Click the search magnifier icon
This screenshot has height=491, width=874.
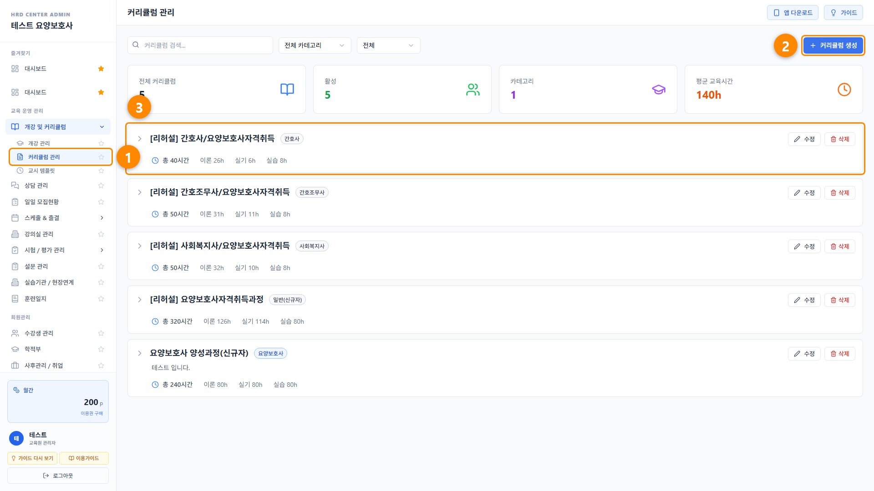pos(136,45)
